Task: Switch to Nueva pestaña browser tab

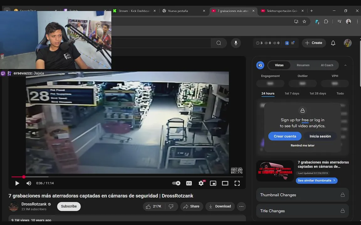Action: tap(178, 11)
